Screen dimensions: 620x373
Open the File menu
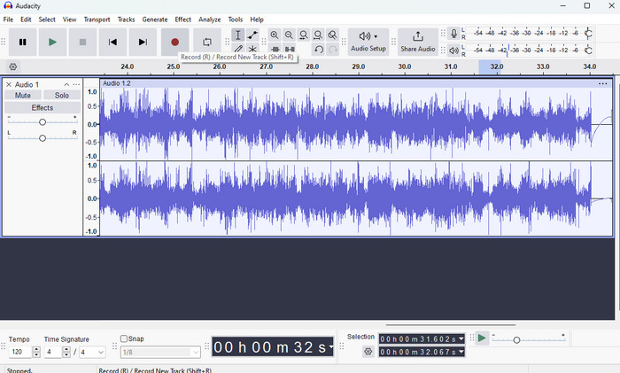pyautogui.click(x=8, y=19)
